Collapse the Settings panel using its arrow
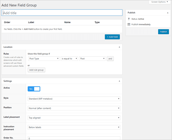 pyautogui.click(x=119, y=81)
